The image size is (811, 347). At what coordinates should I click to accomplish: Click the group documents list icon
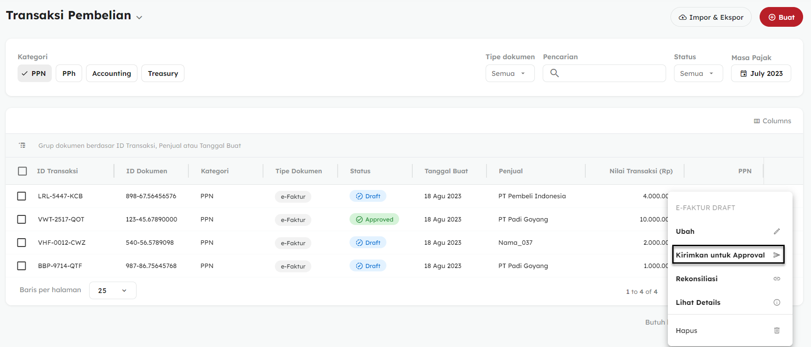click(22, 145)
